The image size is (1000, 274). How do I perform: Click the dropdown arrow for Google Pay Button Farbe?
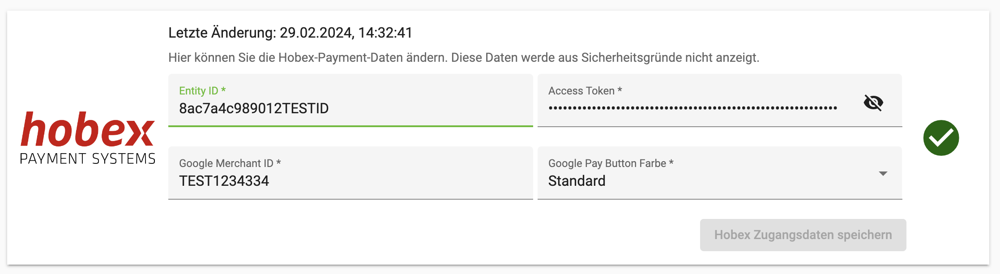click(883, 173)
